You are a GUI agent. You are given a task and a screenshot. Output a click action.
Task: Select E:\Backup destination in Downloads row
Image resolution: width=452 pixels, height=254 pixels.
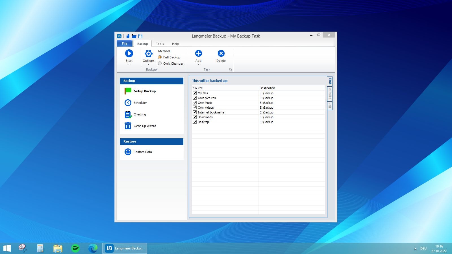[266, 117]
